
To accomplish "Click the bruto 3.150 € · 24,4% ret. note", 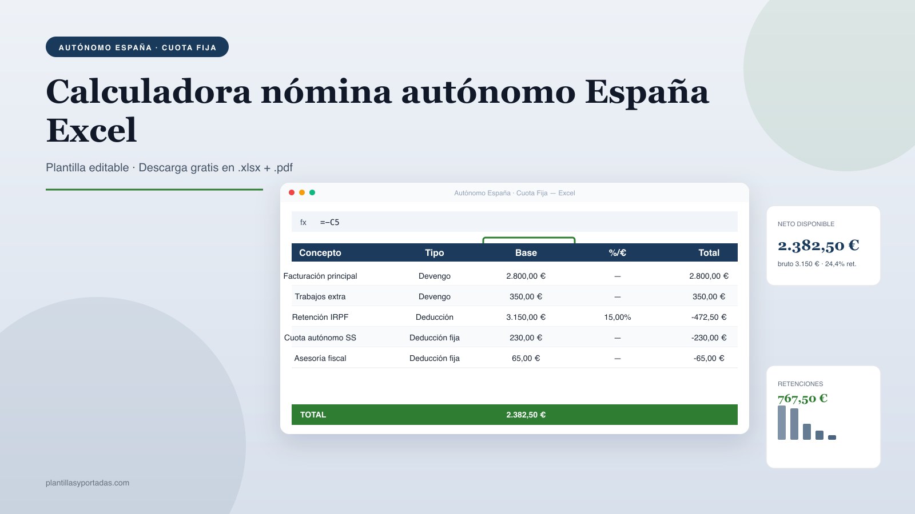I will 817,264.
